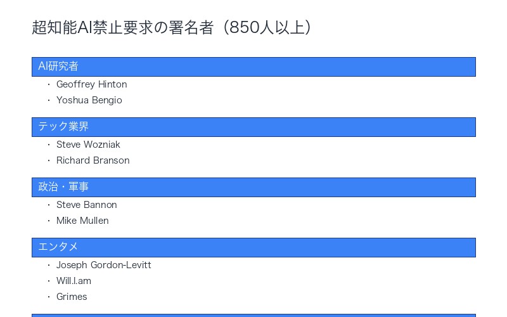Select the 政治・軍事 section header
507x317 pixels.
pyautogui.click(x=253, y=187)
